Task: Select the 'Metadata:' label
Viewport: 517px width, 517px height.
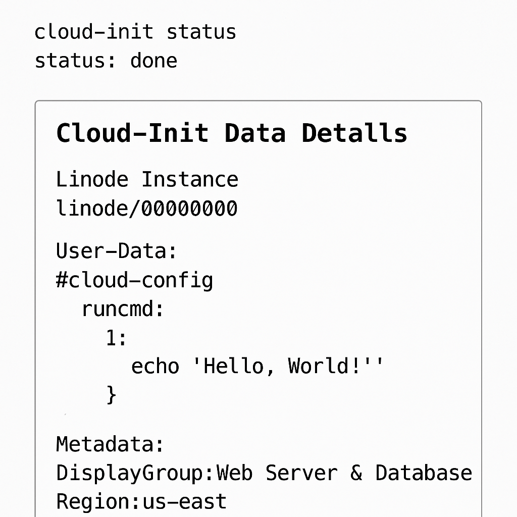Action: click(110, 444)
